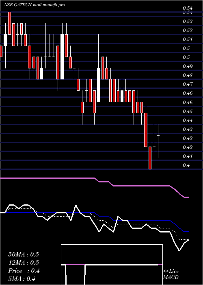Image resolution: width=203 pixels, height=285 pixels.
Task: Click the boxed Live MACD mini chart
Action: 112,265
